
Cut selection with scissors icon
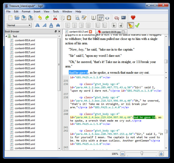pos(55,18)
